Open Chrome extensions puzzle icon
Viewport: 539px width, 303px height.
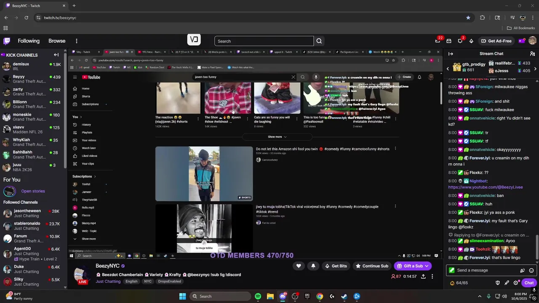(x=482, y=18)
